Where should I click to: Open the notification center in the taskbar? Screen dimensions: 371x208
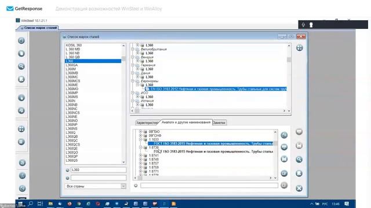click(347, 204)
